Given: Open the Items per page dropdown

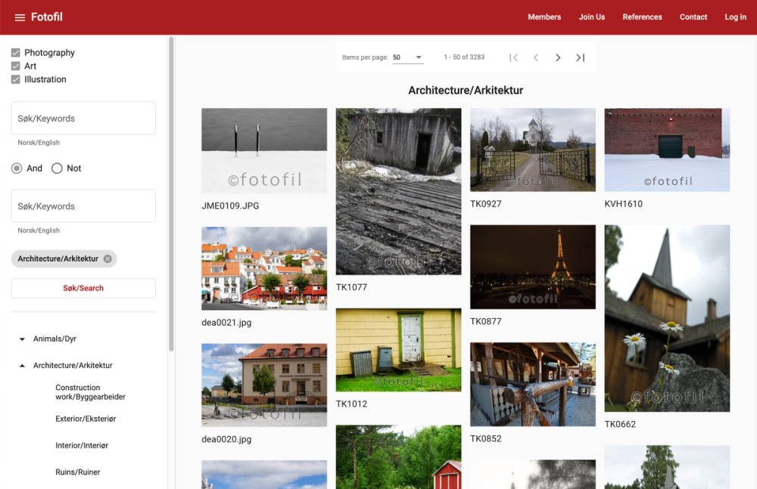Looking at the screenshot, I should tap(407, 57).
